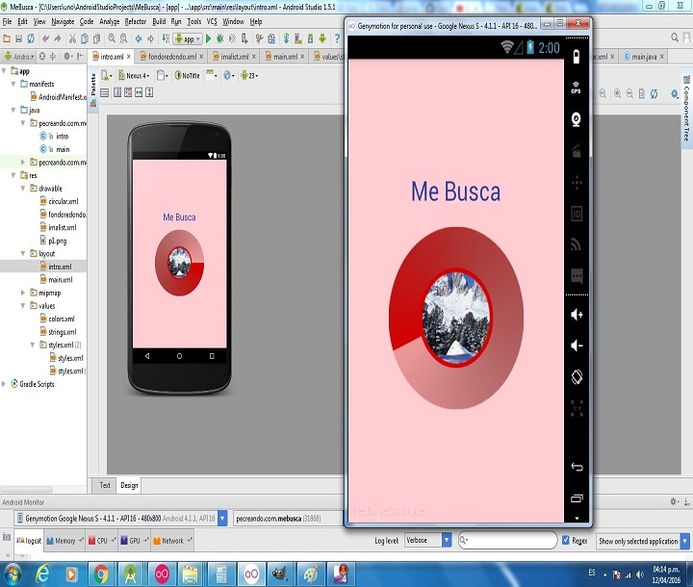Open the Memory monitor tab

coord(64,541)
